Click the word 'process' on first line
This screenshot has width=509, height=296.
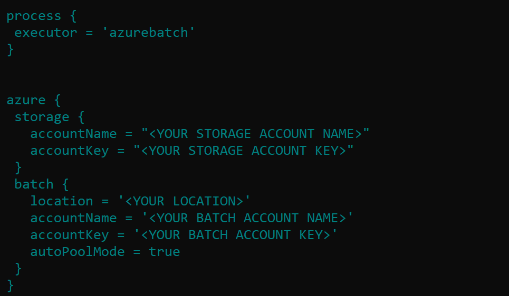tap(34, 16)
